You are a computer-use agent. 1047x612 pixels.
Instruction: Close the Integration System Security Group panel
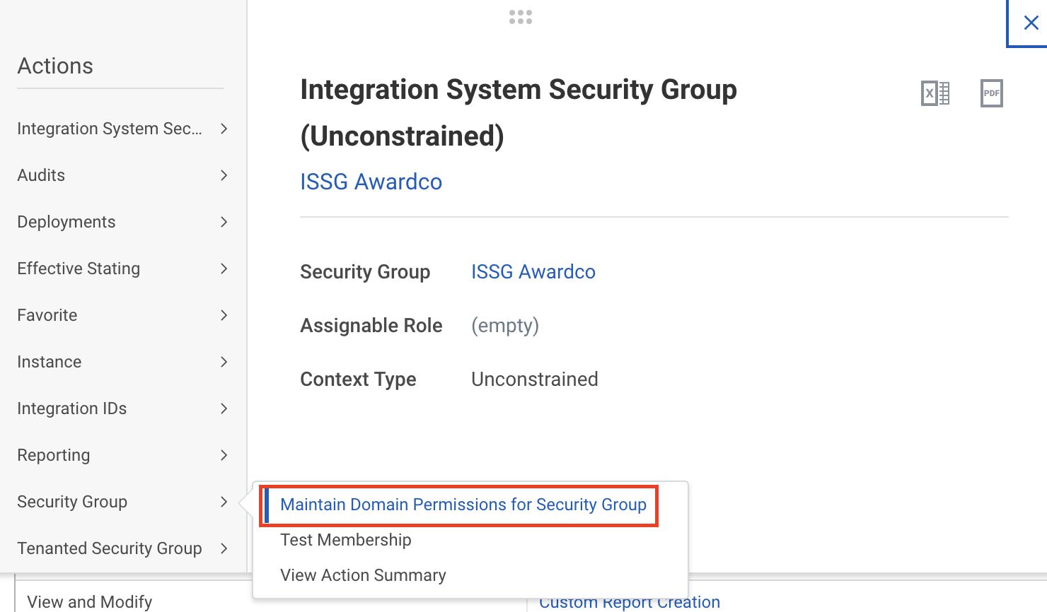tap(1030, 23)
